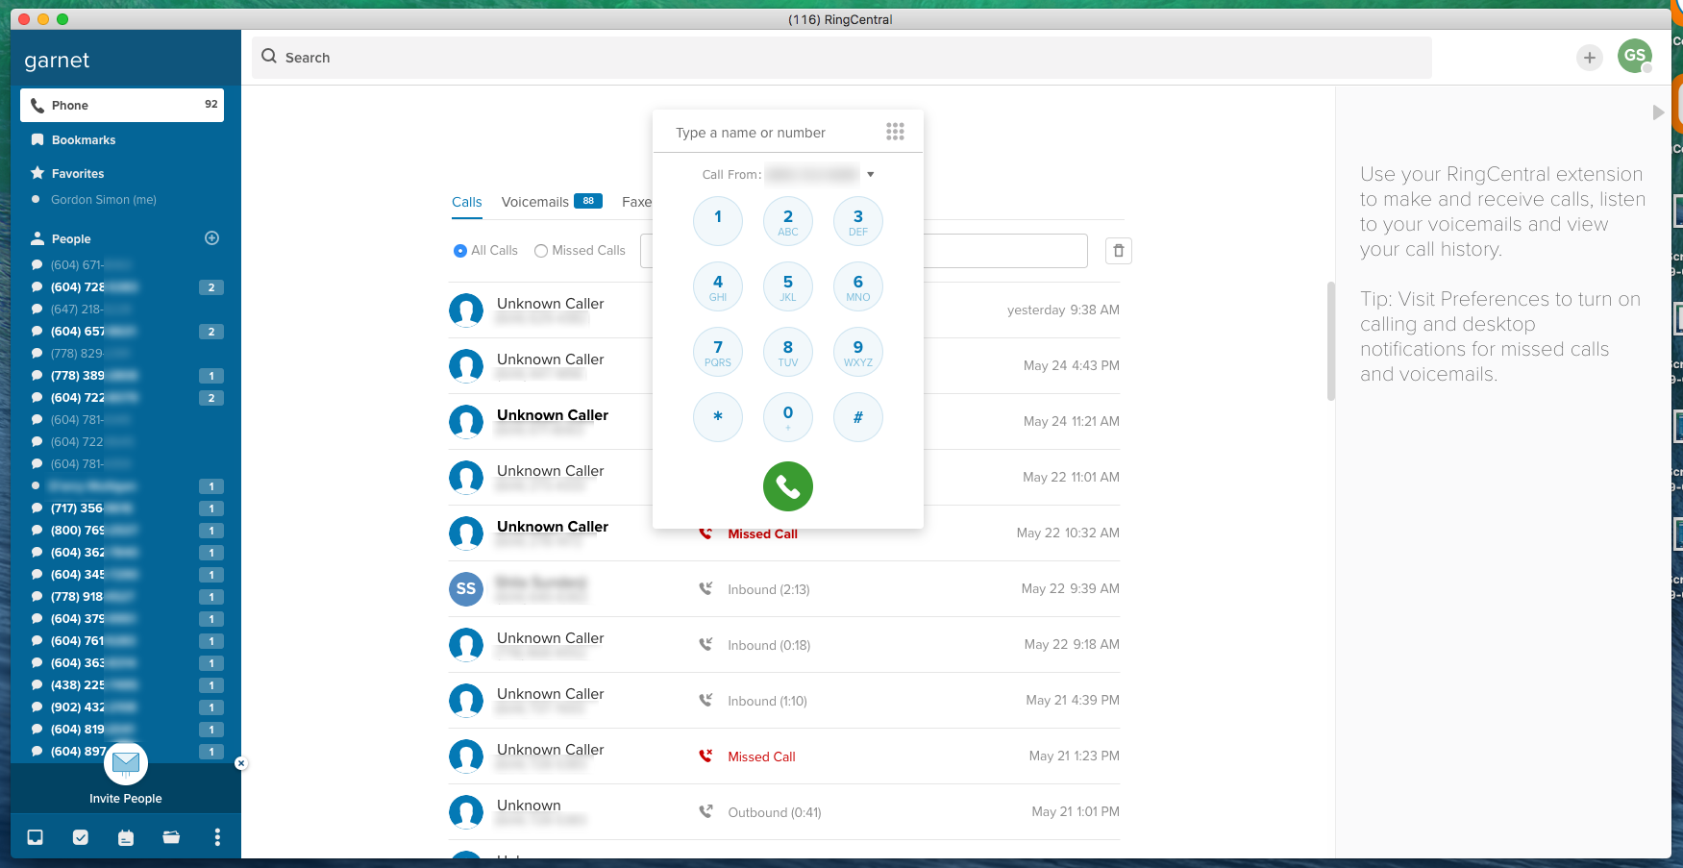
Task: Open the Files folder icon in sidebar footer
Action: [171, 837]
